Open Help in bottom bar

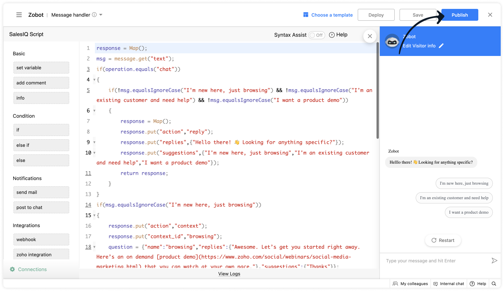[x=478, y=284]
